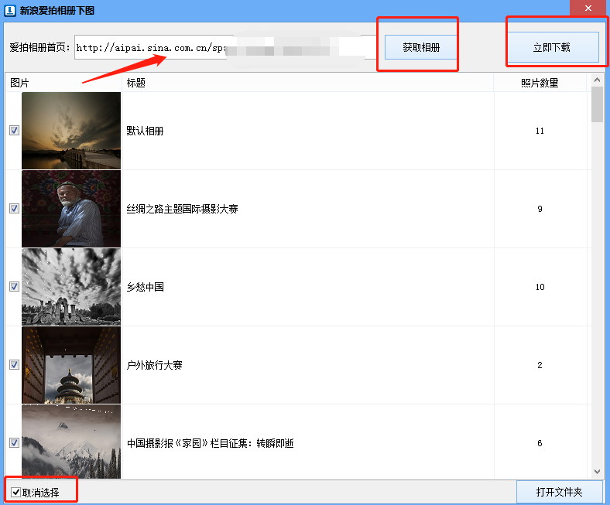Toggle the 中国摄影报《家园》 album checkbox
Screen dimensions: 610x505
point(14,442)
